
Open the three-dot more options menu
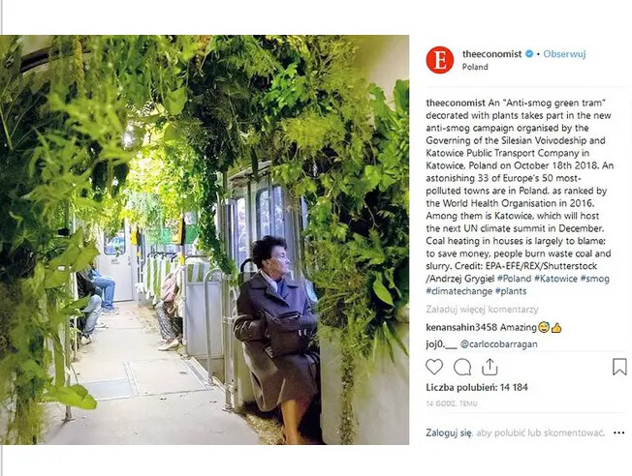pos(618,432)
